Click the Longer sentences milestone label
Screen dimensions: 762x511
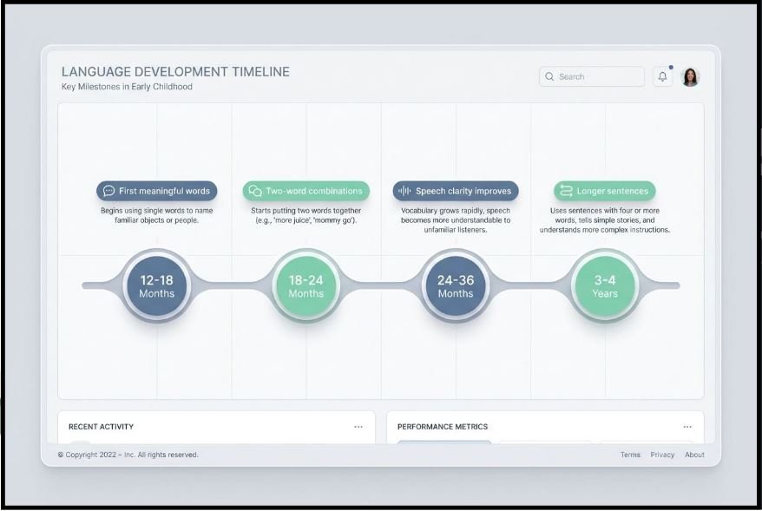613,191
